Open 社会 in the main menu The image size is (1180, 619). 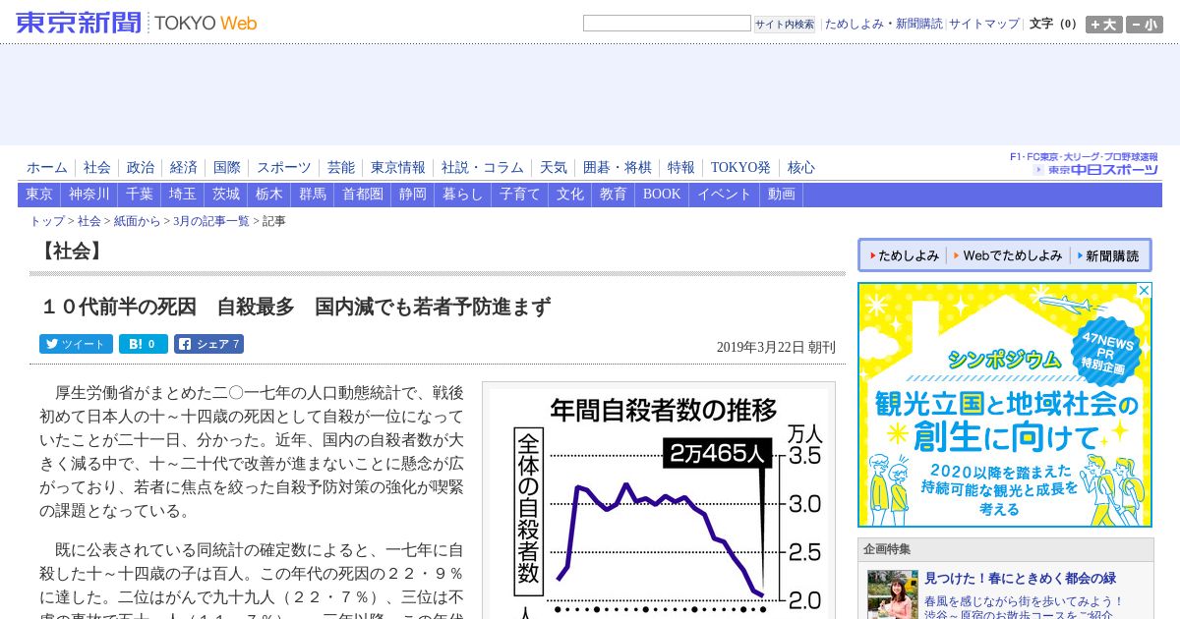(97, 168)
